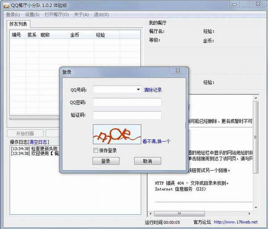268x229 pixels.
Task: Click the browser panel scroll down arrow
Action: 255,207
